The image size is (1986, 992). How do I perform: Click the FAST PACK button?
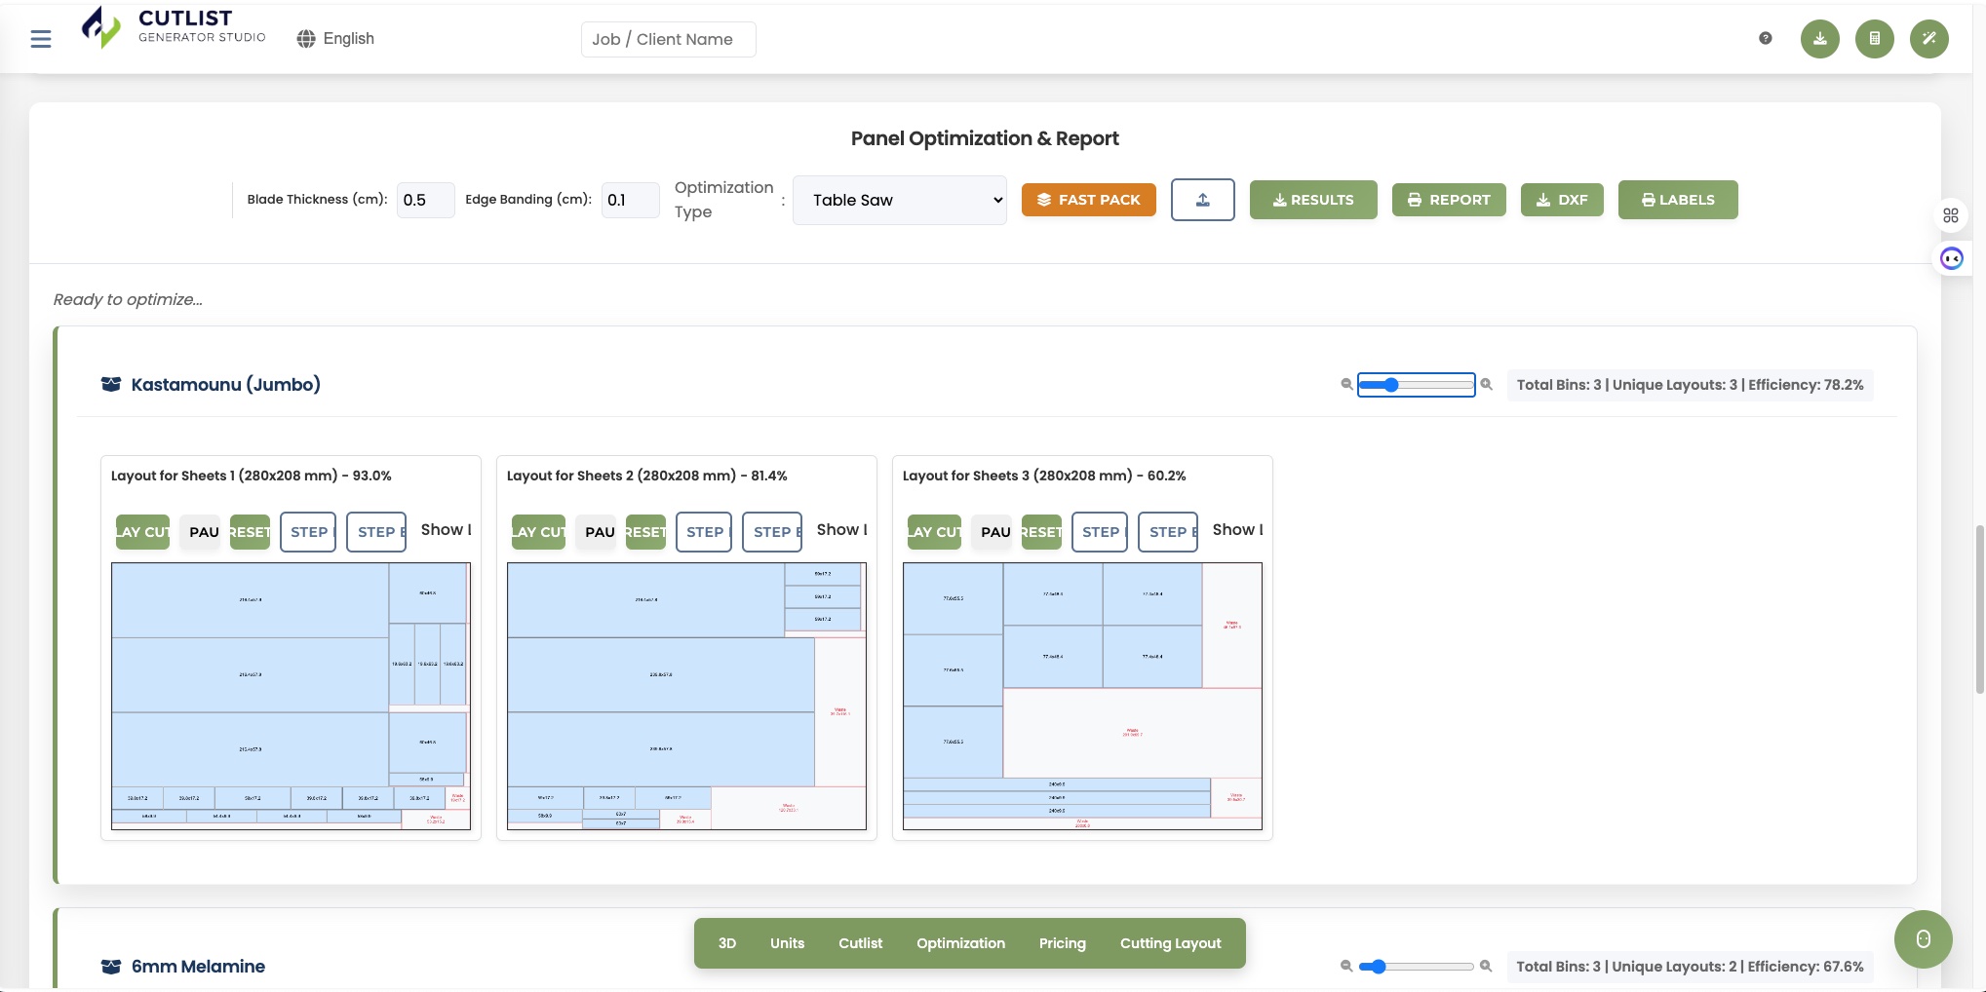[1089, 200]
